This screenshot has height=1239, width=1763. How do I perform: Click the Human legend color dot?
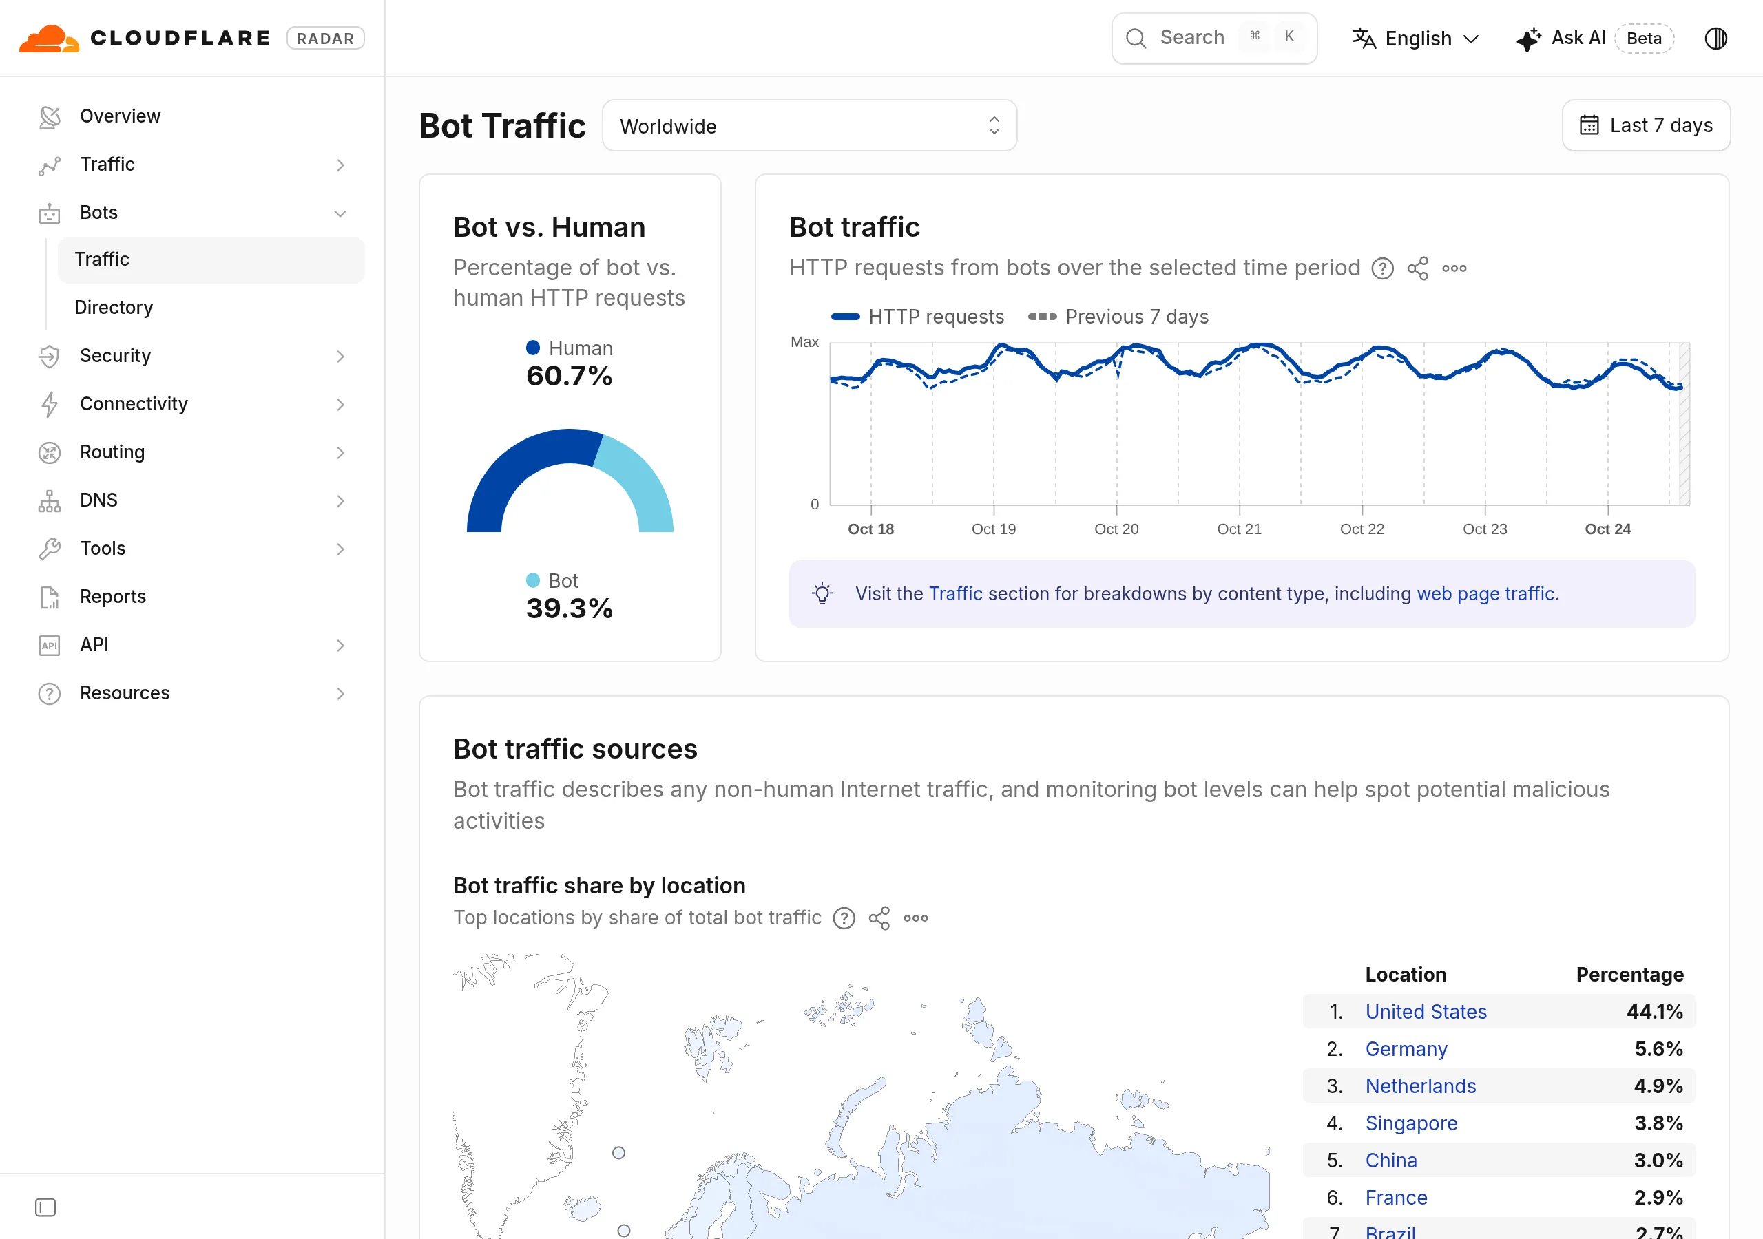[x=533, y=348]
